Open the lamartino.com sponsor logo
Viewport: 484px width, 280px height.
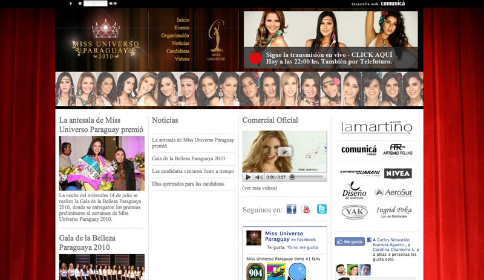pyautogui.click(x=376, y=127)
